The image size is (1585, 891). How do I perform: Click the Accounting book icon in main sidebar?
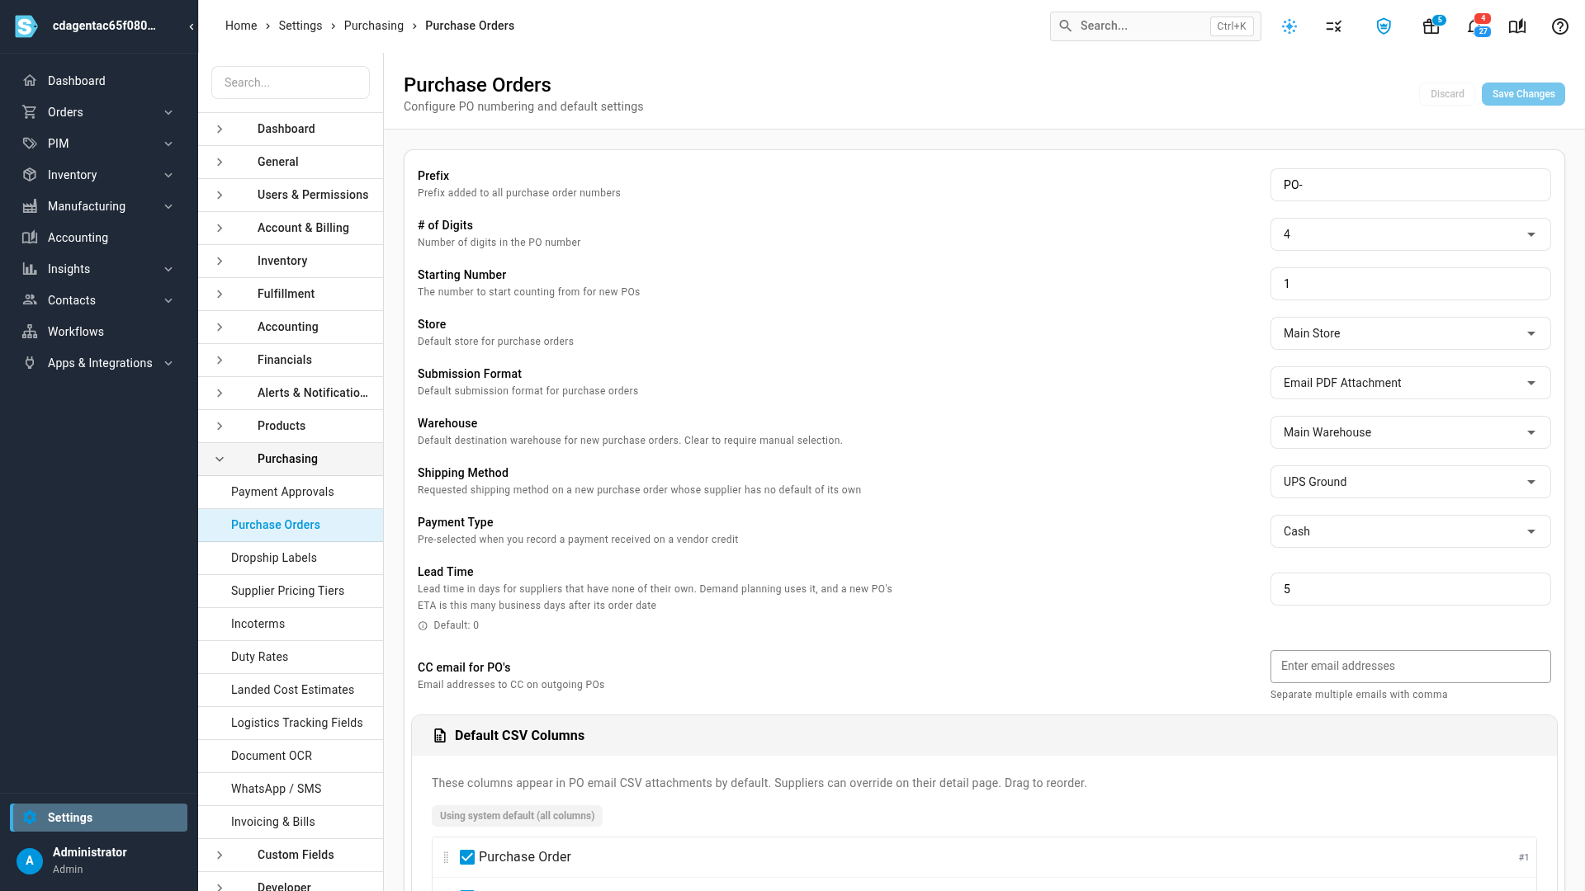coord(30,238)
